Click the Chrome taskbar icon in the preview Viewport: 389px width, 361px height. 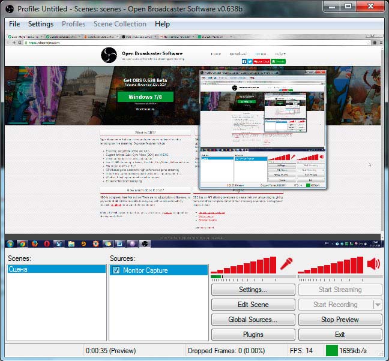22,244
